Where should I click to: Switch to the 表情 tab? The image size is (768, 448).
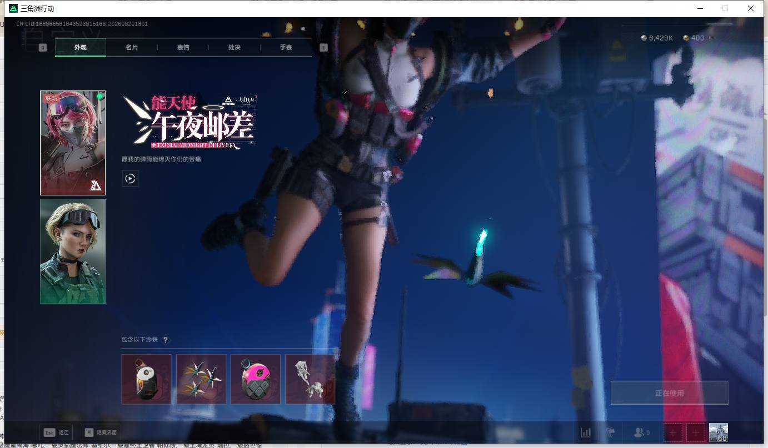tap(183, 48)
